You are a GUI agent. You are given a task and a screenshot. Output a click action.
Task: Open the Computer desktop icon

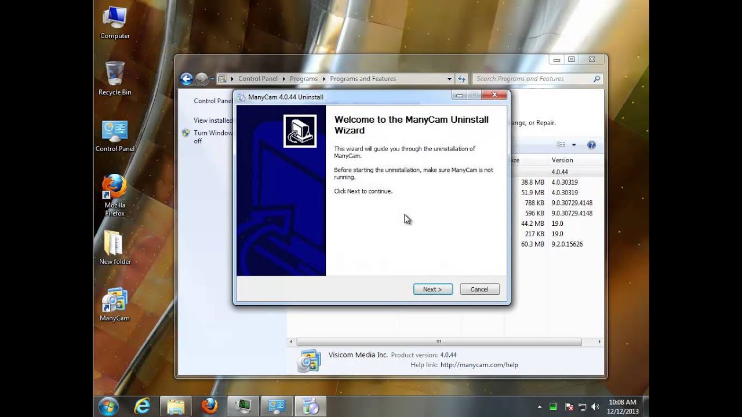(115, 24)
